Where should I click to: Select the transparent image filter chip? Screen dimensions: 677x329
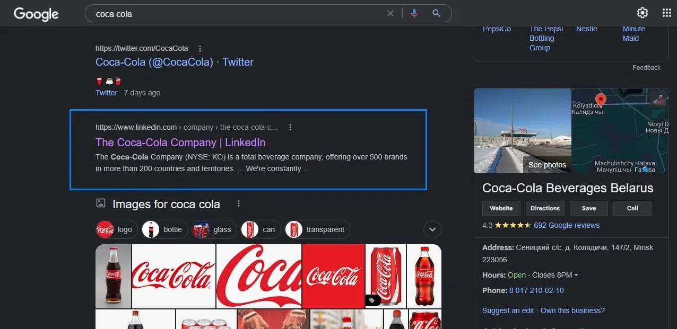pos(317,229)
